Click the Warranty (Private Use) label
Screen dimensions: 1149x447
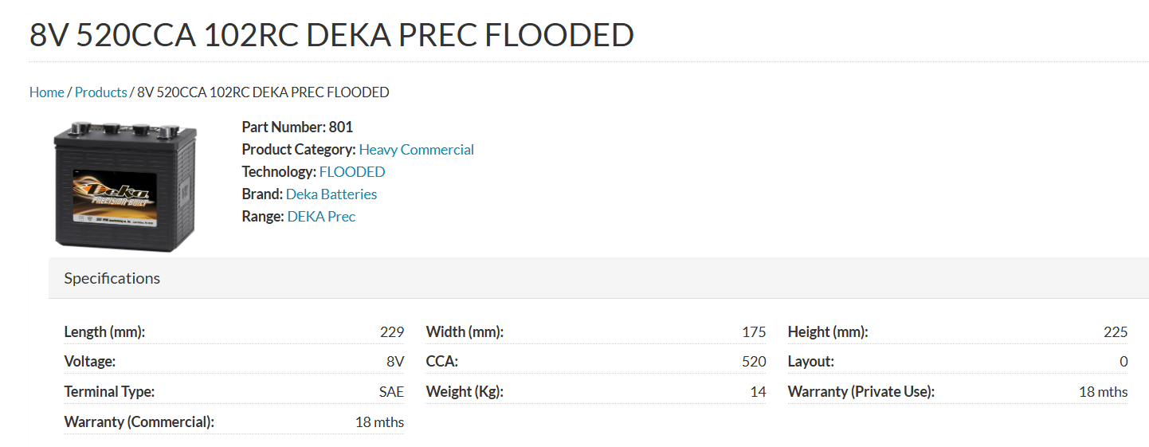[x=861, y=392]
